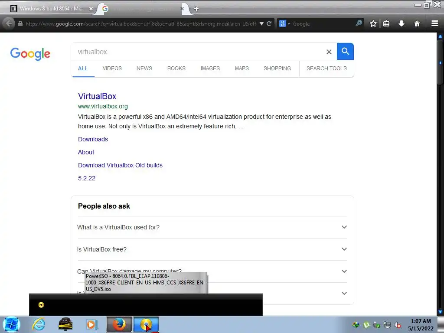Switch to PowerISO on the taskbar
This screenshot has height=333, width=444.
click(x=146, y=324)
